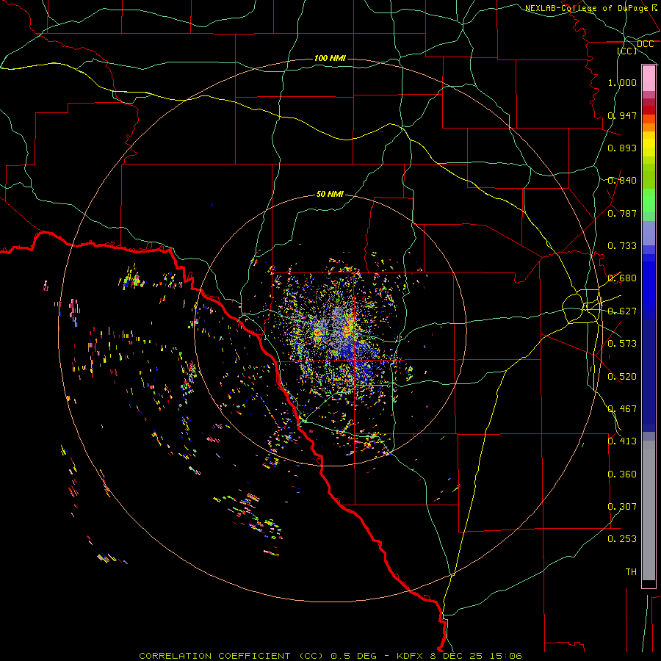Click the 0.680 color scale value

click(622, 278)
